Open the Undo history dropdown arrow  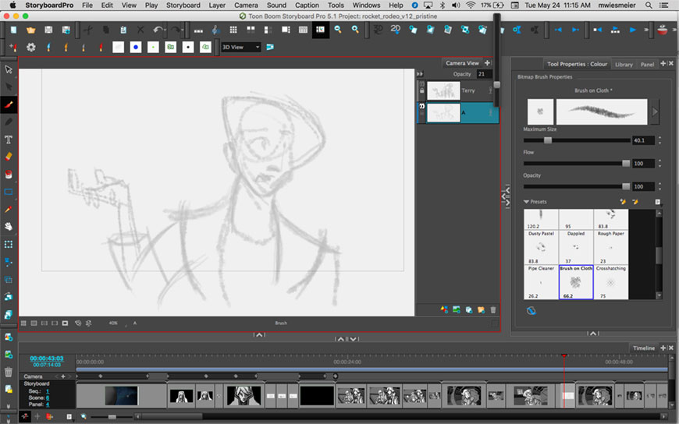click(165, 30)
